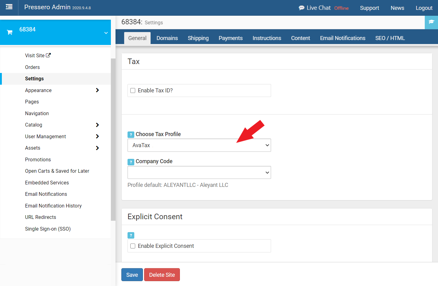
Task: Open Navigation in the sidebar
Action: pyautogui.click(x=37, y=113)
